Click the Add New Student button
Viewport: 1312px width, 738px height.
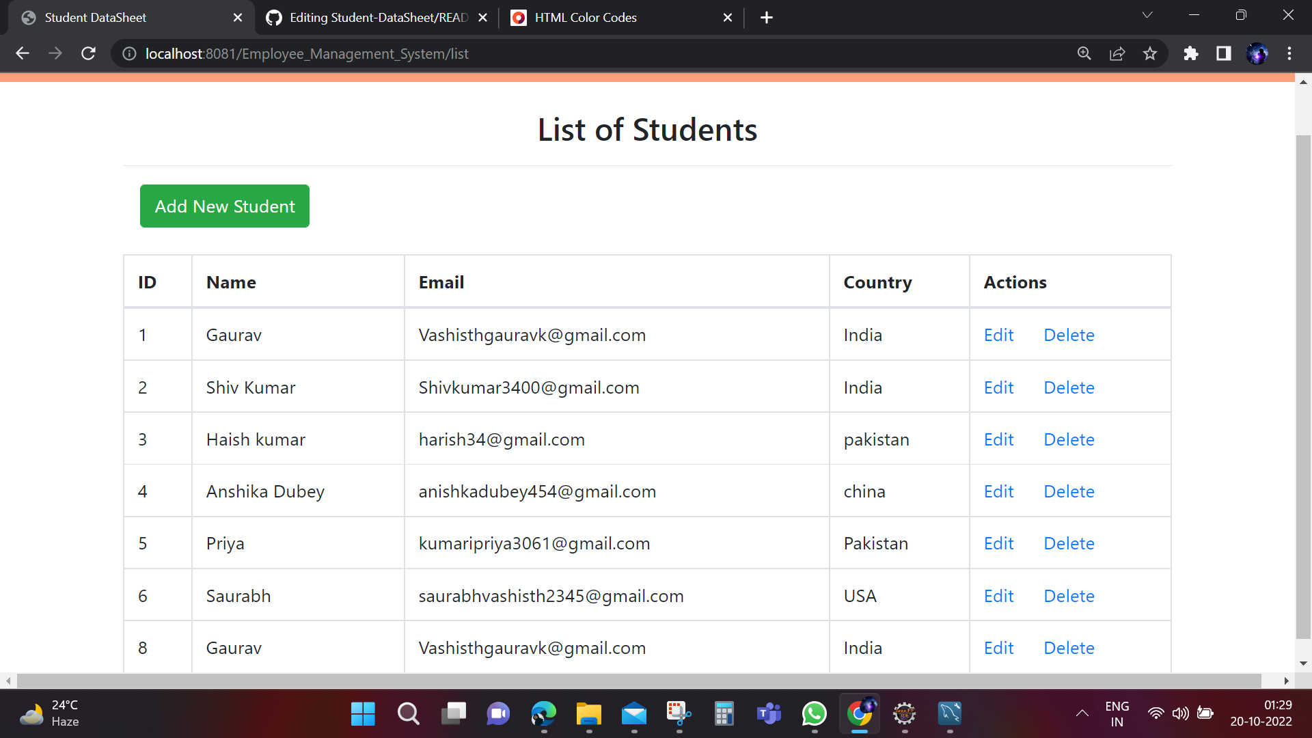pyautogui.click(x=224, y=206)
